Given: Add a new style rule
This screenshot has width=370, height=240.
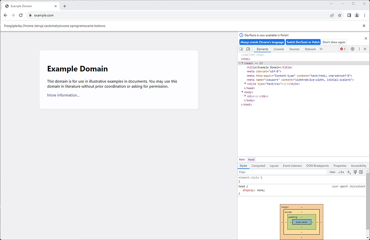Looking at the screenshot, I should (349, 172).
